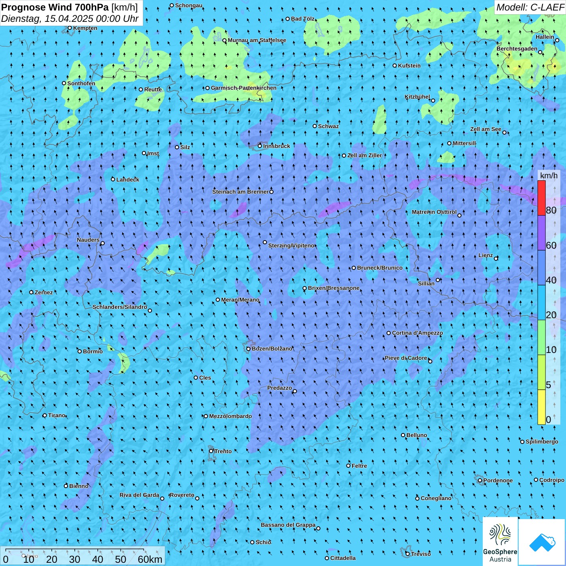Click the Pordenone label
The width and height of the screenshot is (566, 566).
tap(498, 480)
